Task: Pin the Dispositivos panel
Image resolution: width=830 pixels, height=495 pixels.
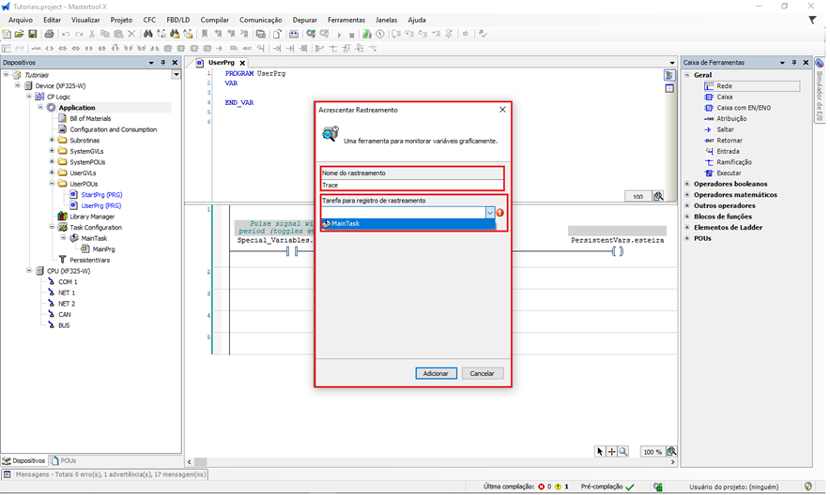Action: (163, 63)
